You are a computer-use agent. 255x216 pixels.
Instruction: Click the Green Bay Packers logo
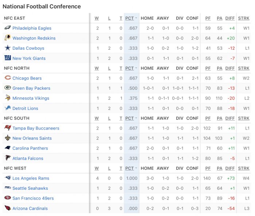click(x=8, y=88)
